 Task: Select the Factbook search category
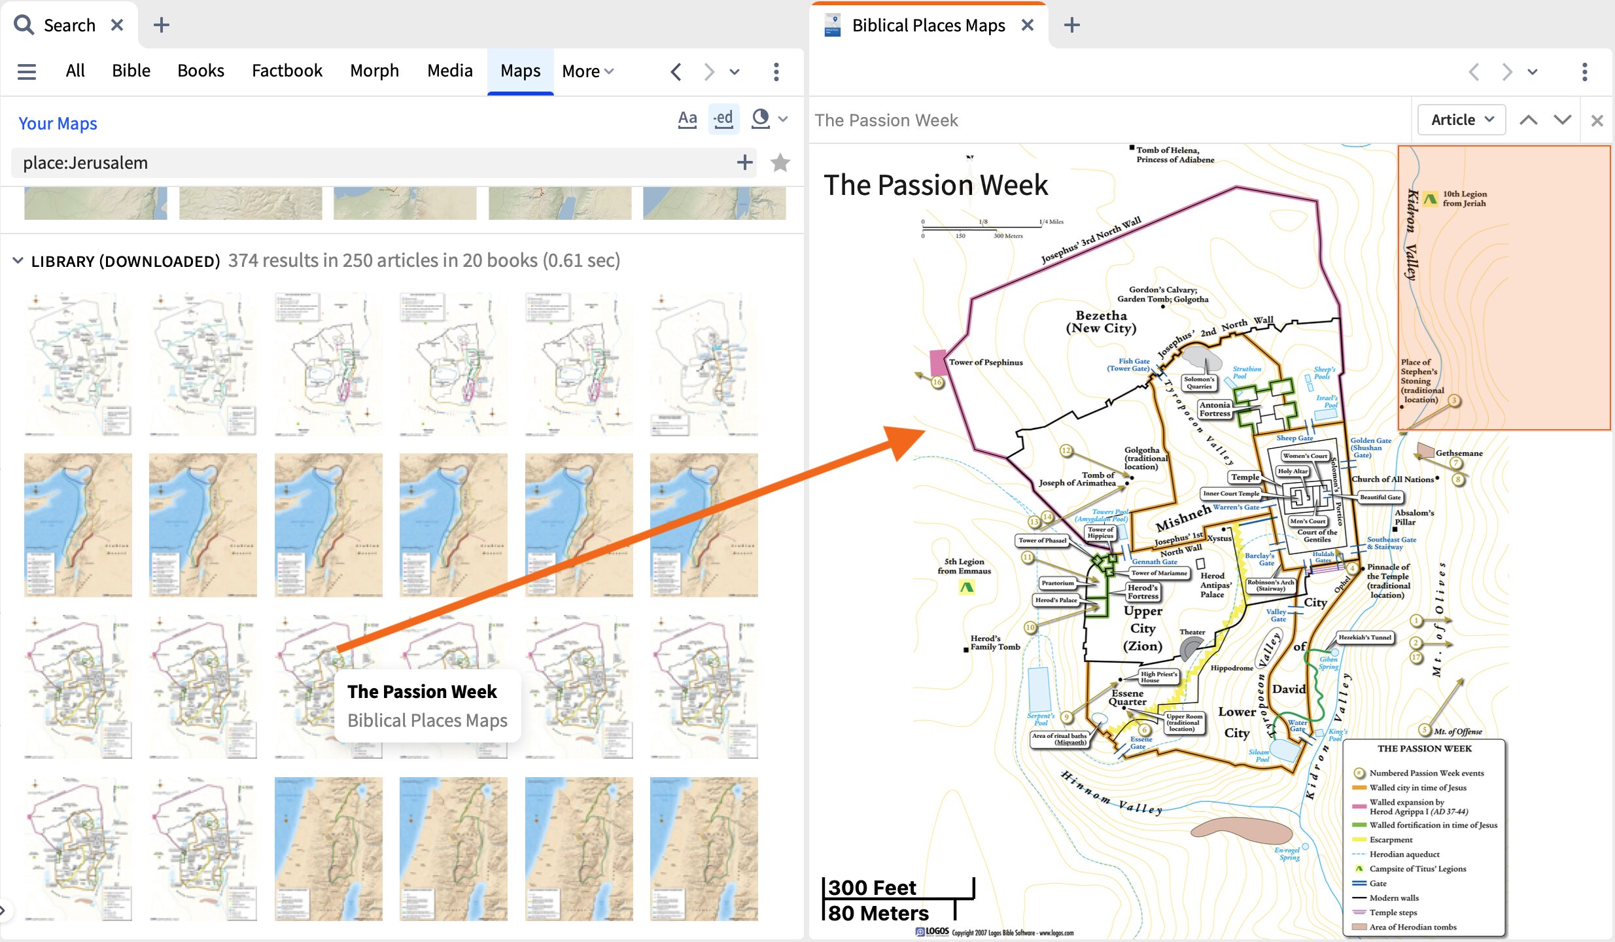(x=287, y=71)
